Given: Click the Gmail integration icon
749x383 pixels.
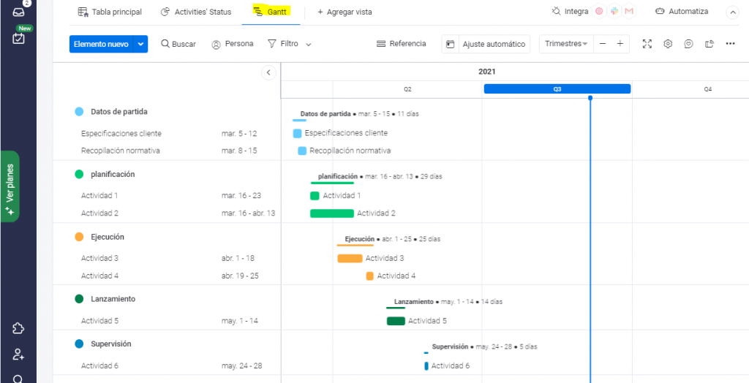Looking at the screenshot, I should pos(629,12).
